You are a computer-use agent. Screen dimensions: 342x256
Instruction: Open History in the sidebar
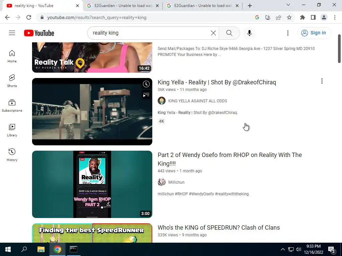[x=12, y=155]
